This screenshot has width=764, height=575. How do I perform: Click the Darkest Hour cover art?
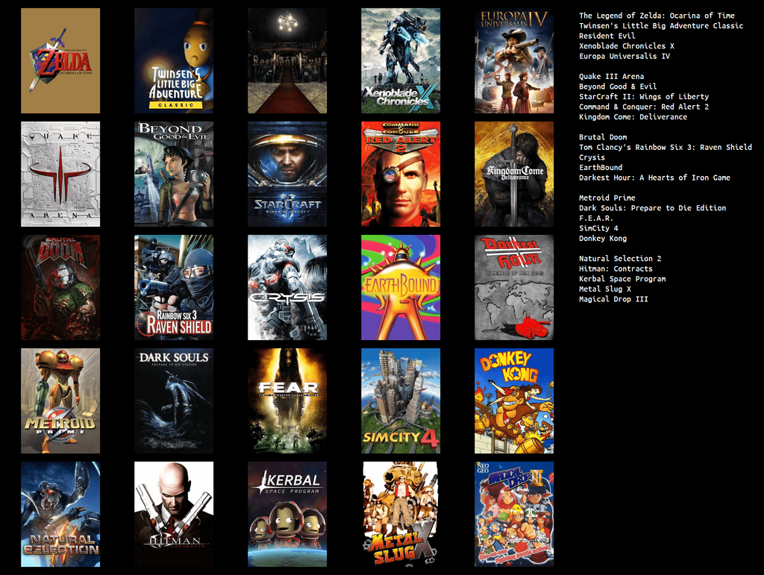[514, 288]
